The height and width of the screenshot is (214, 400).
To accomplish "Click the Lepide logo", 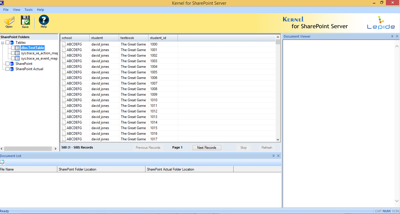I will point(381,23).
